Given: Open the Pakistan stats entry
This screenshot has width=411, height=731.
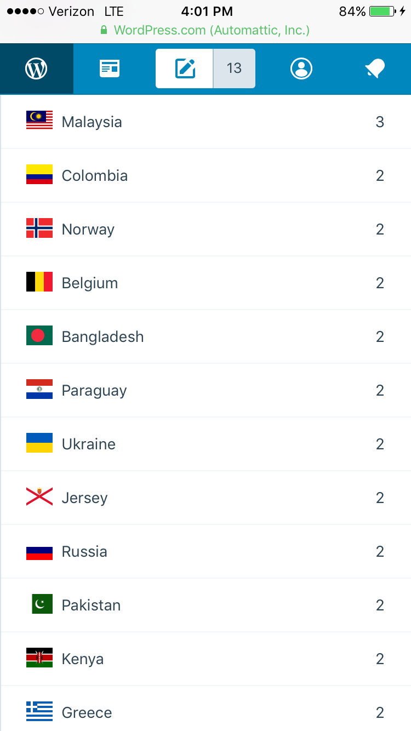Looking at the screenshot, I should 206,605.
